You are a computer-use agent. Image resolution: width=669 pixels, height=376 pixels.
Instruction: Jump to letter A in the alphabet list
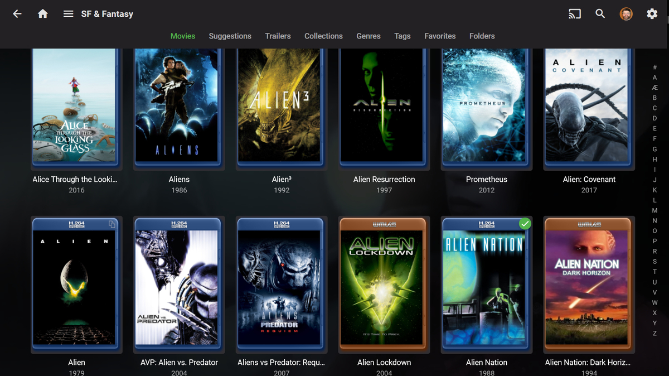(x=655, y=77)
